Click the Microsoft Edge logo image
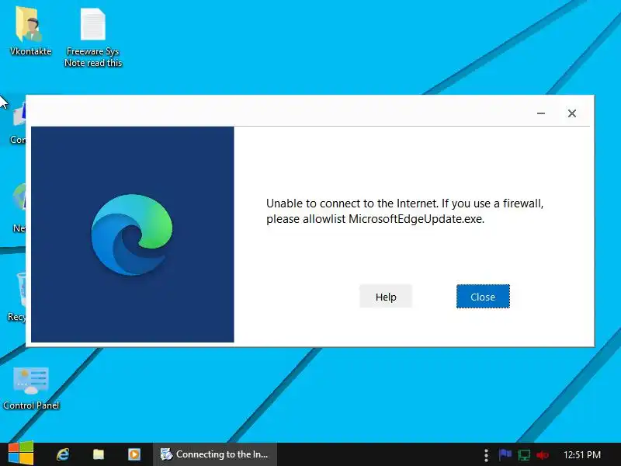 click(x=132, y=235)
